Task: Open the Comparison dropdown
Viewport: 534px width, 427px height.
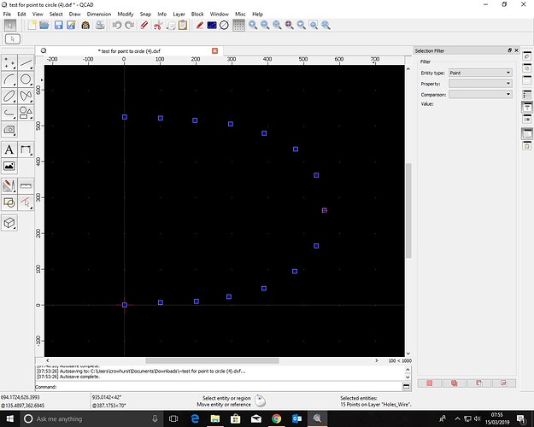Action: coord(480,95)
